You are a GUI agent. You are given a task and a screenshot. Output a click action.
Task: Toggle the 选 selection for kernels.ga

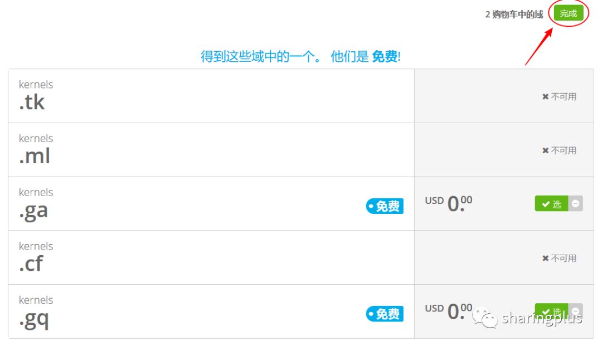[551, 204]
